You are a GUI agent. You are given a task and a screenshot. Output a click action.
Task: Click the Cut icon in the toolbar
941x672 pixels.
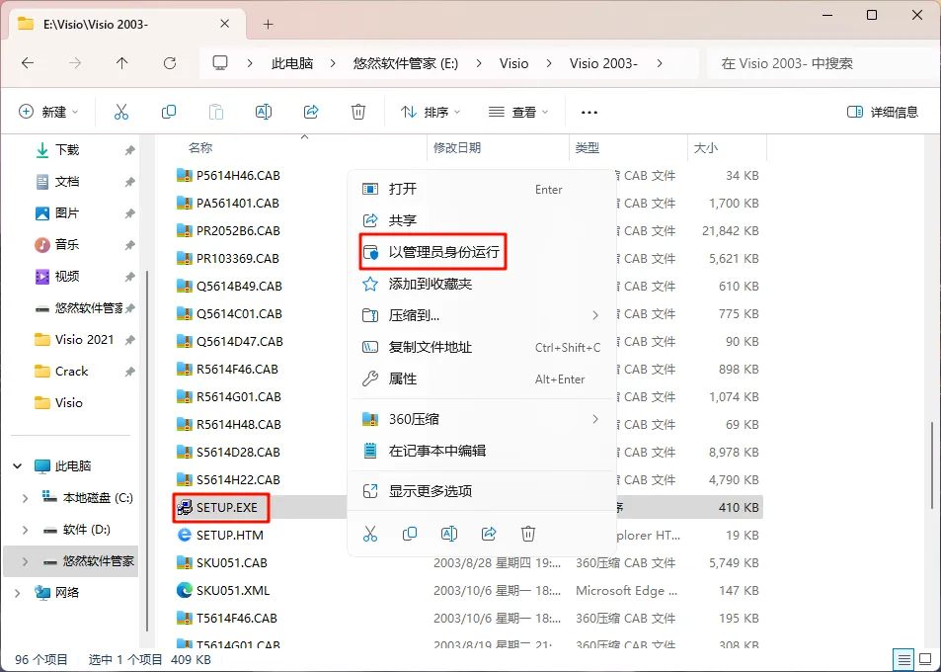(121, 112)
